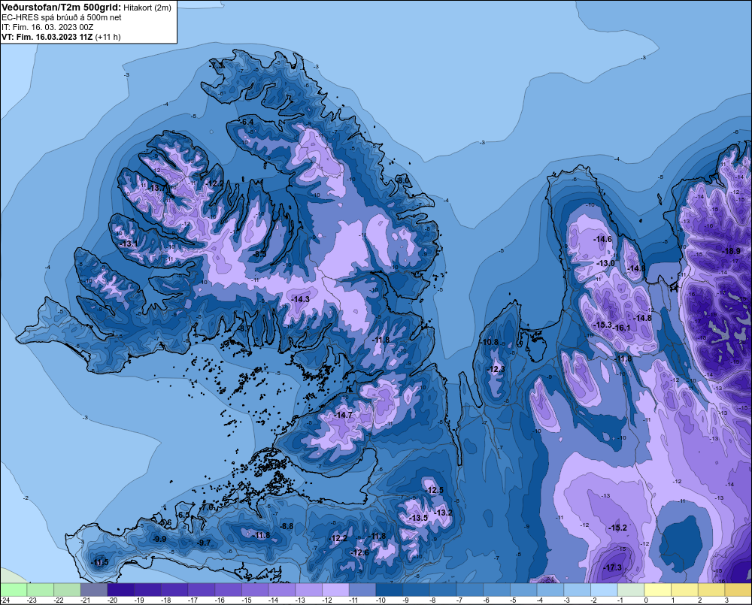Viewport: 752px width, 605px height.
Task: Click the -12.3 temperature label
Action: (x=496, y=369)
